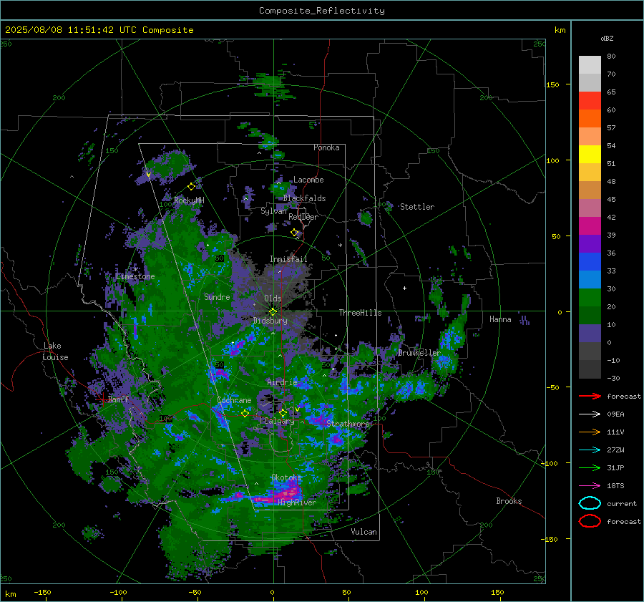The image size is (644, 602).
Task: Click the ThreeHills city label
Action: click(360, 313)
